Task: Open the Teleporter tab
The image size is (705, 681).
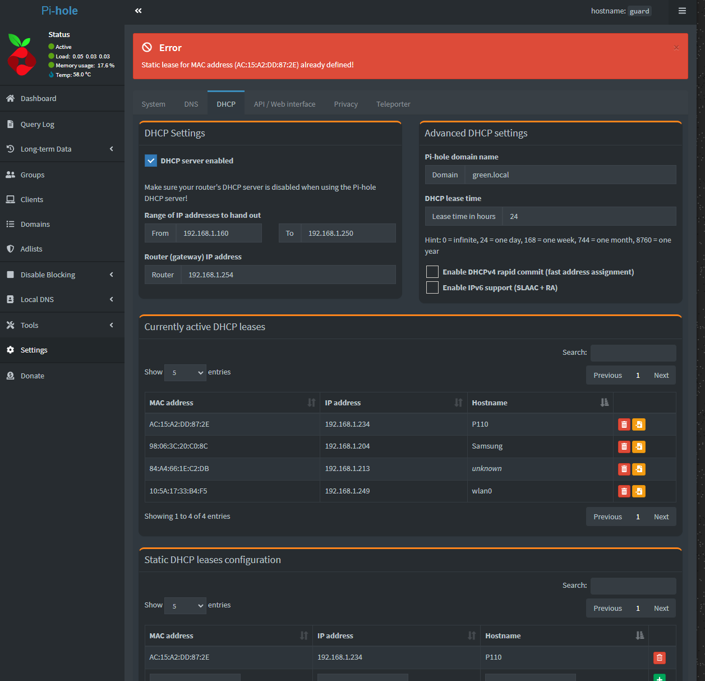Action: click(393, 104)
